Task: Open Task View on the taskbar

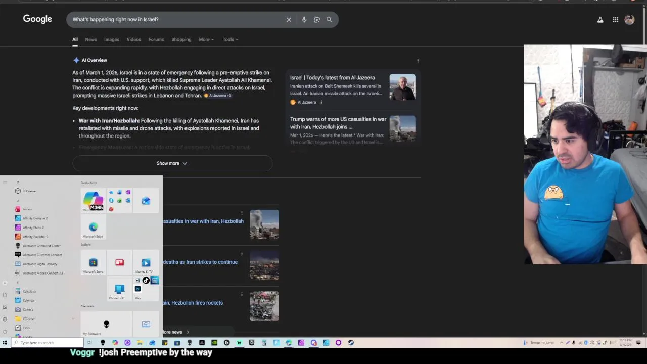Action: (x=90, y=343)
